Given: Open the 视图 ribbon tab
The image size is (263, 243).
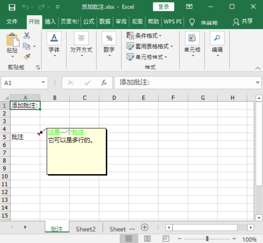Looking at the screenshot, I should (x=137, y=21).
